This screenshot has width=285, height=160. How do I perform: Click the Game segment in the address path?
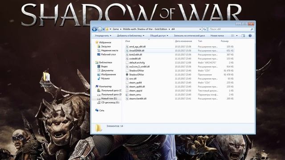(115, 29)
